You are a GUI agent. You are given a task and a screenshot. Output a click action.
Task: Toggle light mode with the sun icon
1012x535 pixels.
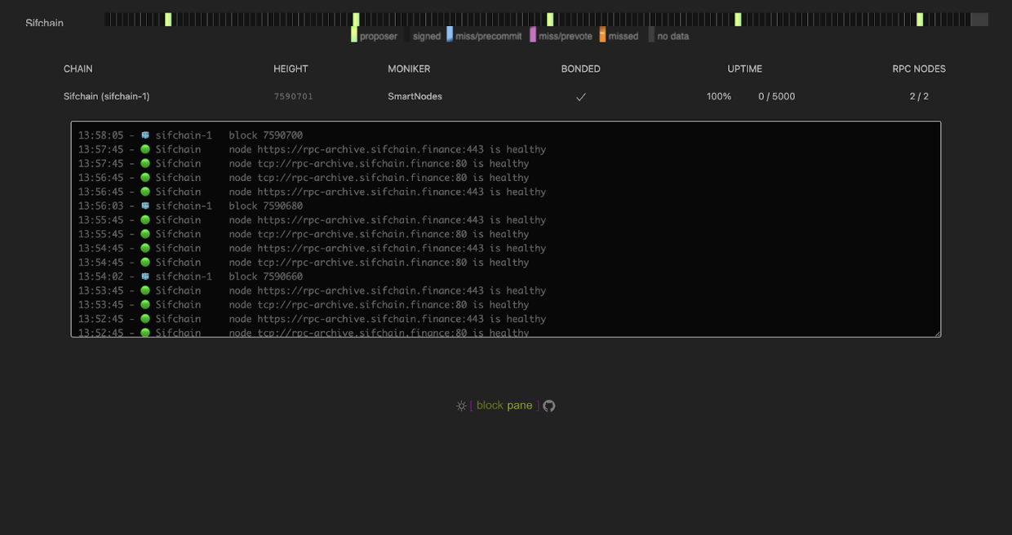[461, 406]
